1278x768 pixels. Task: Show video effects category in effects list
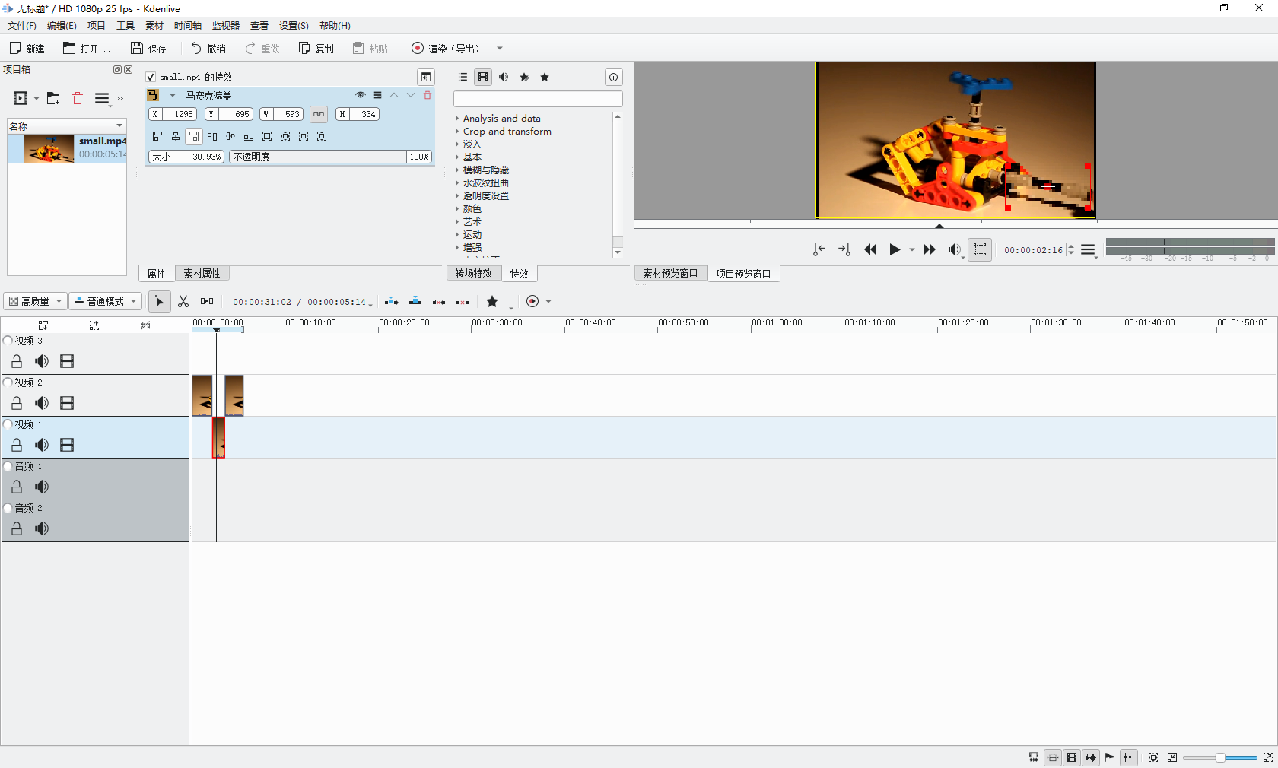(483, 77)
